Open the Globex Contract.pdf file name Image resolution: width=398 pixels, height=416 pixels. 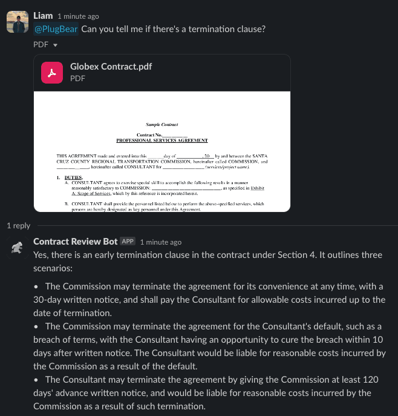[111, 67]
